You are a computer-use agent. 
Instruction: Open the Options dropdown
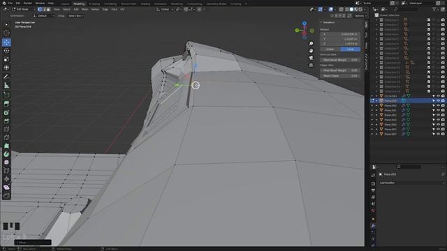pos(360,15)
